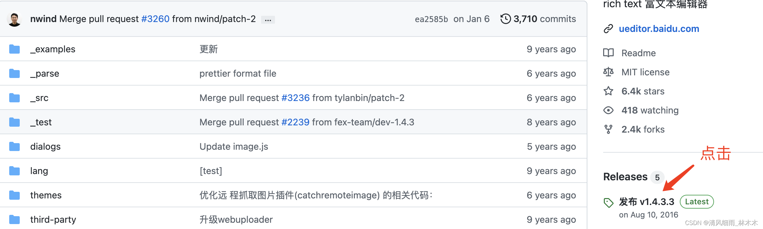
Task: Open the _examples folder icon
Action: [14, 49]
